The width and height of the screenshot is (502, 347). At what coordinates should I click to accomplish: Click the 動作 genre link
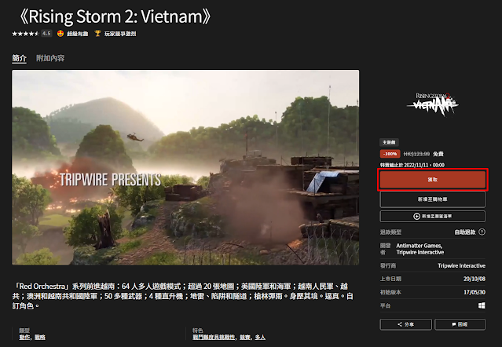click(24, 338)
